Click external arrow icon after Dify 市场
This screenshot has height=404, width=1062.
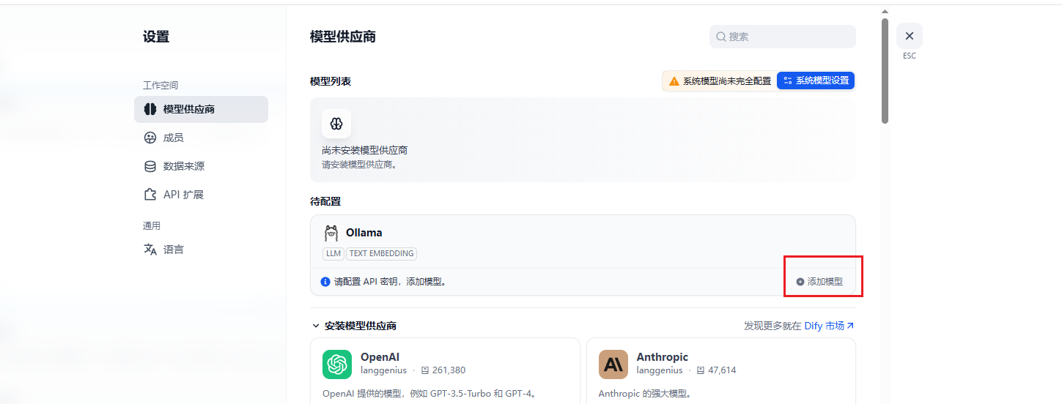[850, 326]
